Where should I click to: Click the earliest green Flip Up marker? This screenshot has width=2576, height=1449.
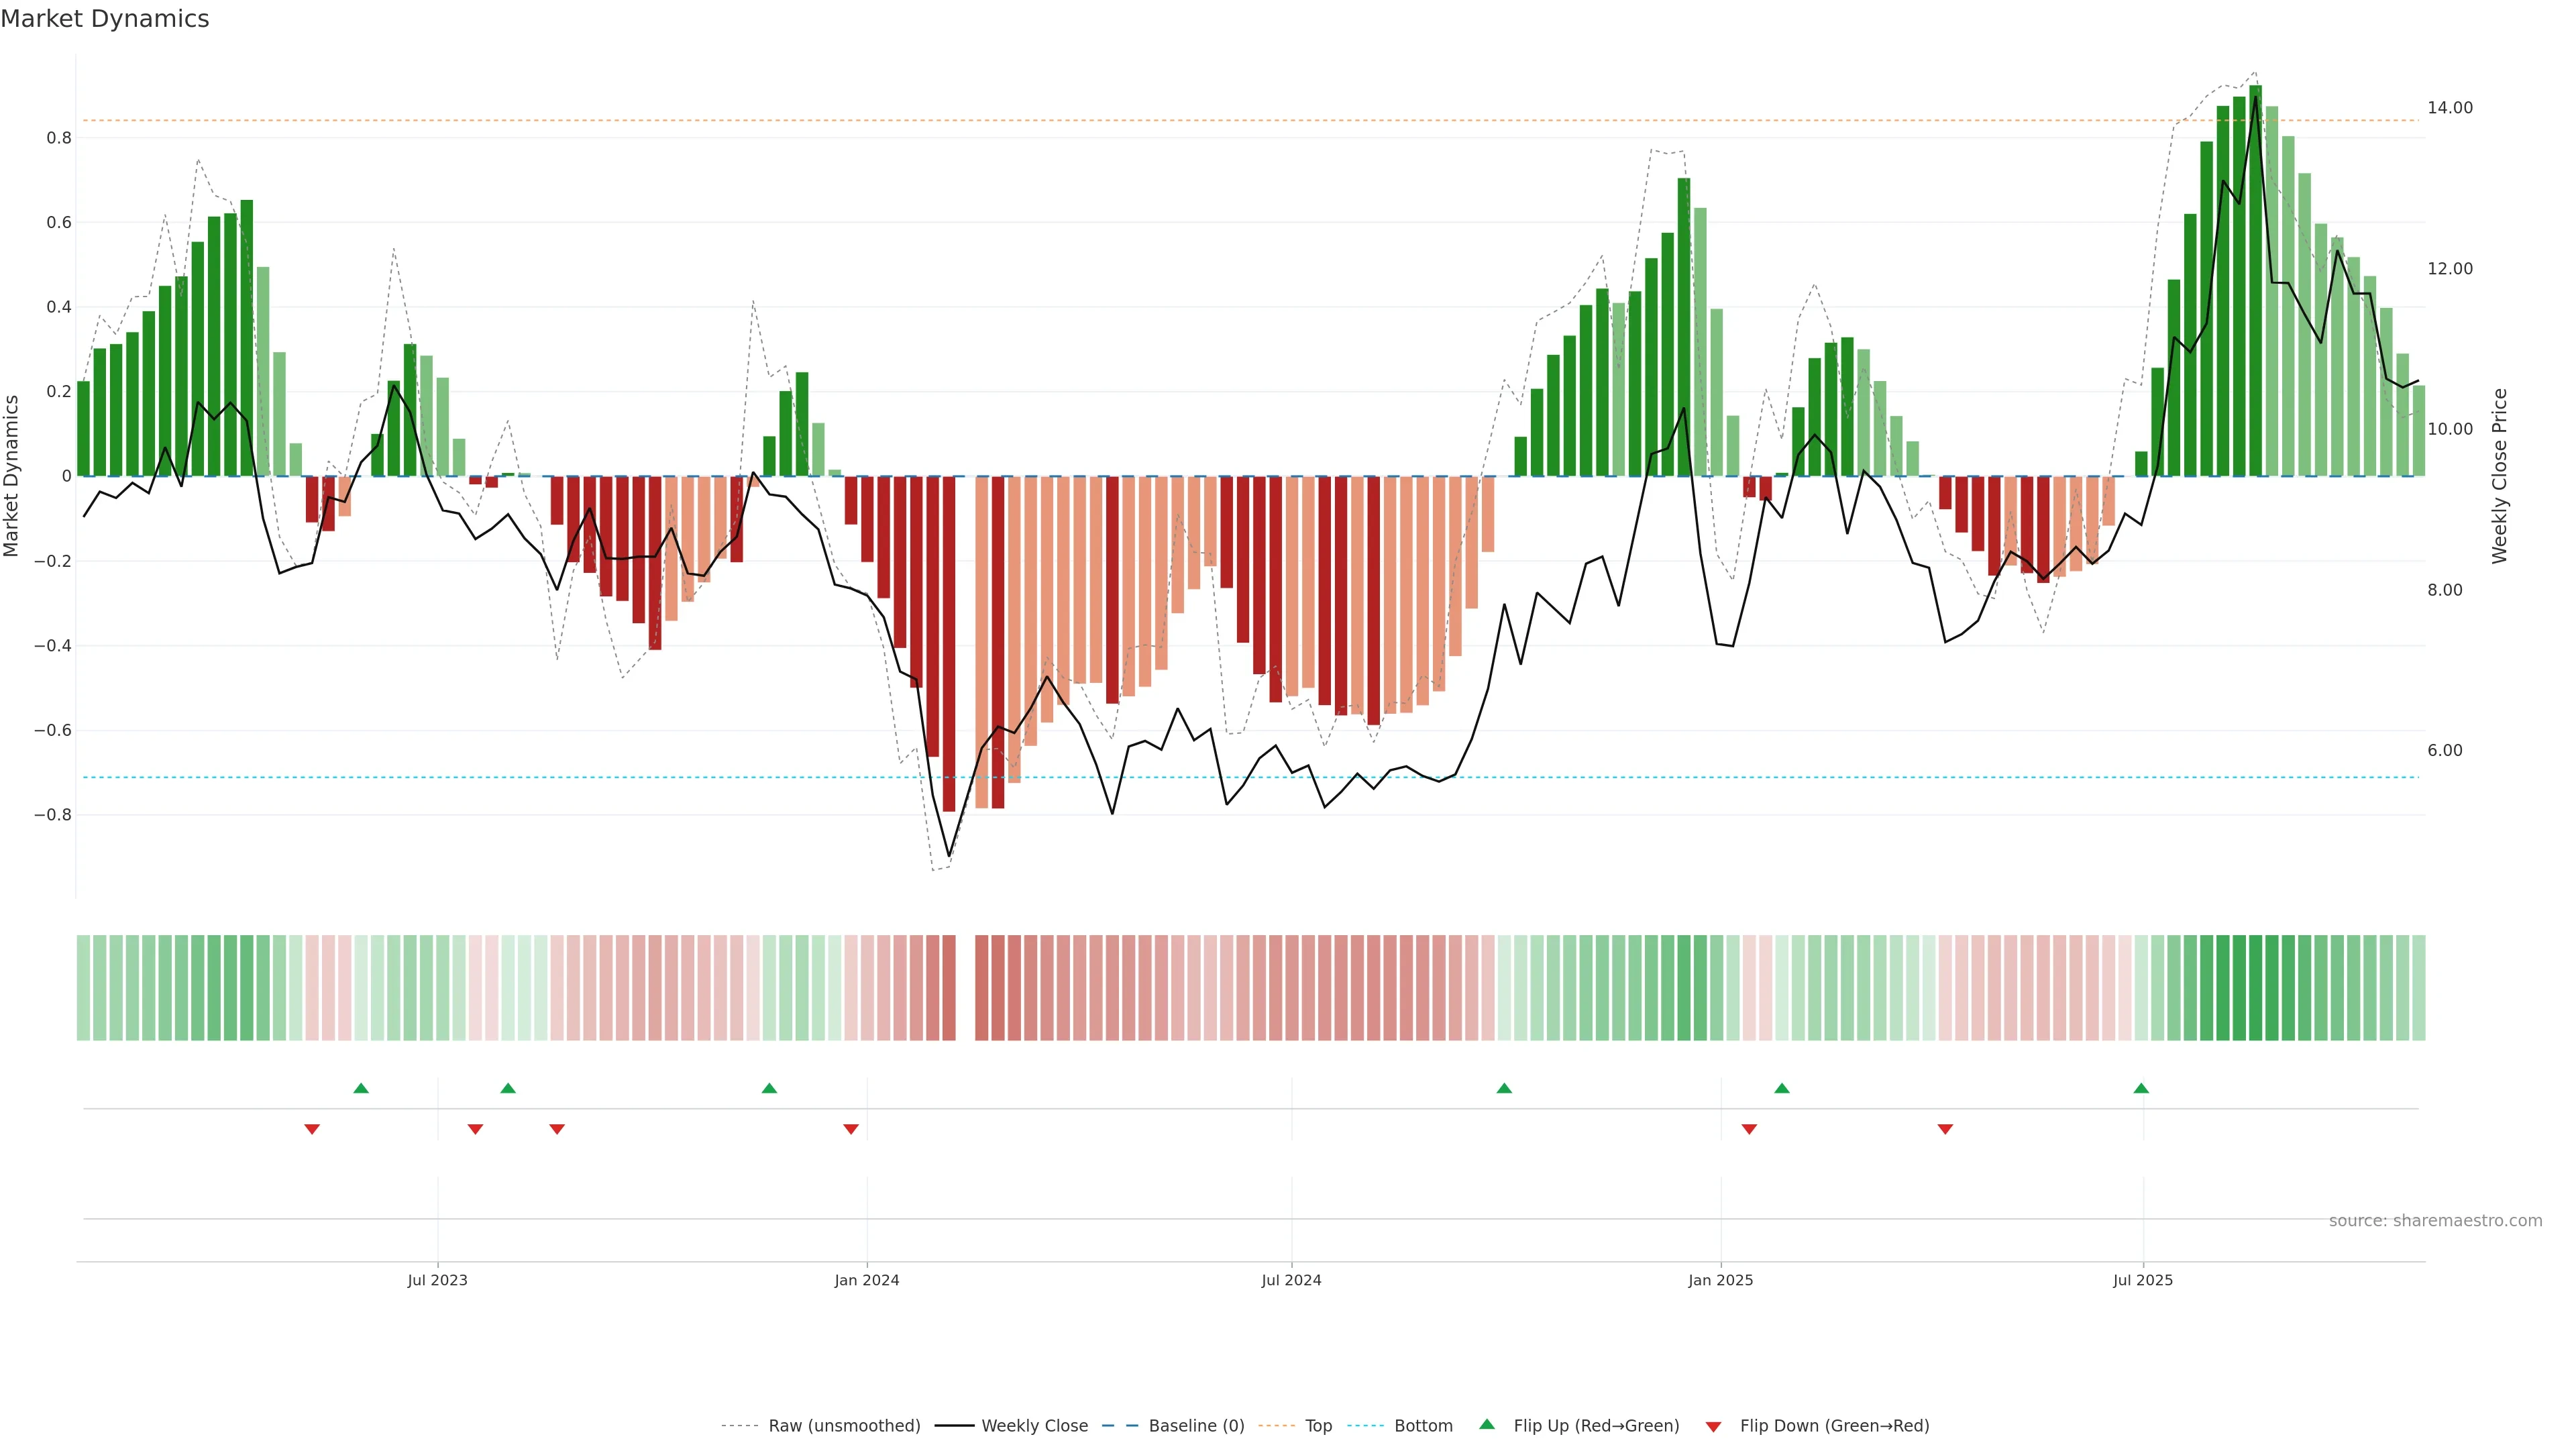[361, 1088]
